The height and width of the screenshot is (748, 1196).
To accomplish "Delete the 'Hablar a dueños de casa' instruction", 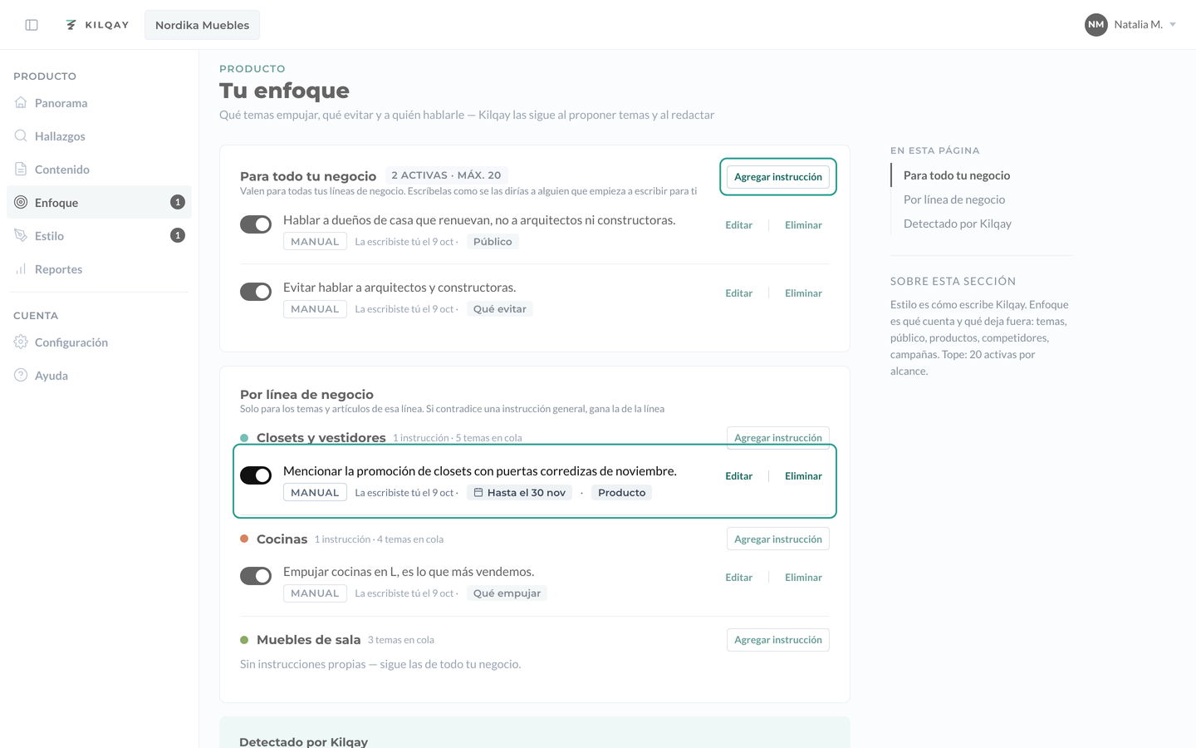I will click(803, 225).
